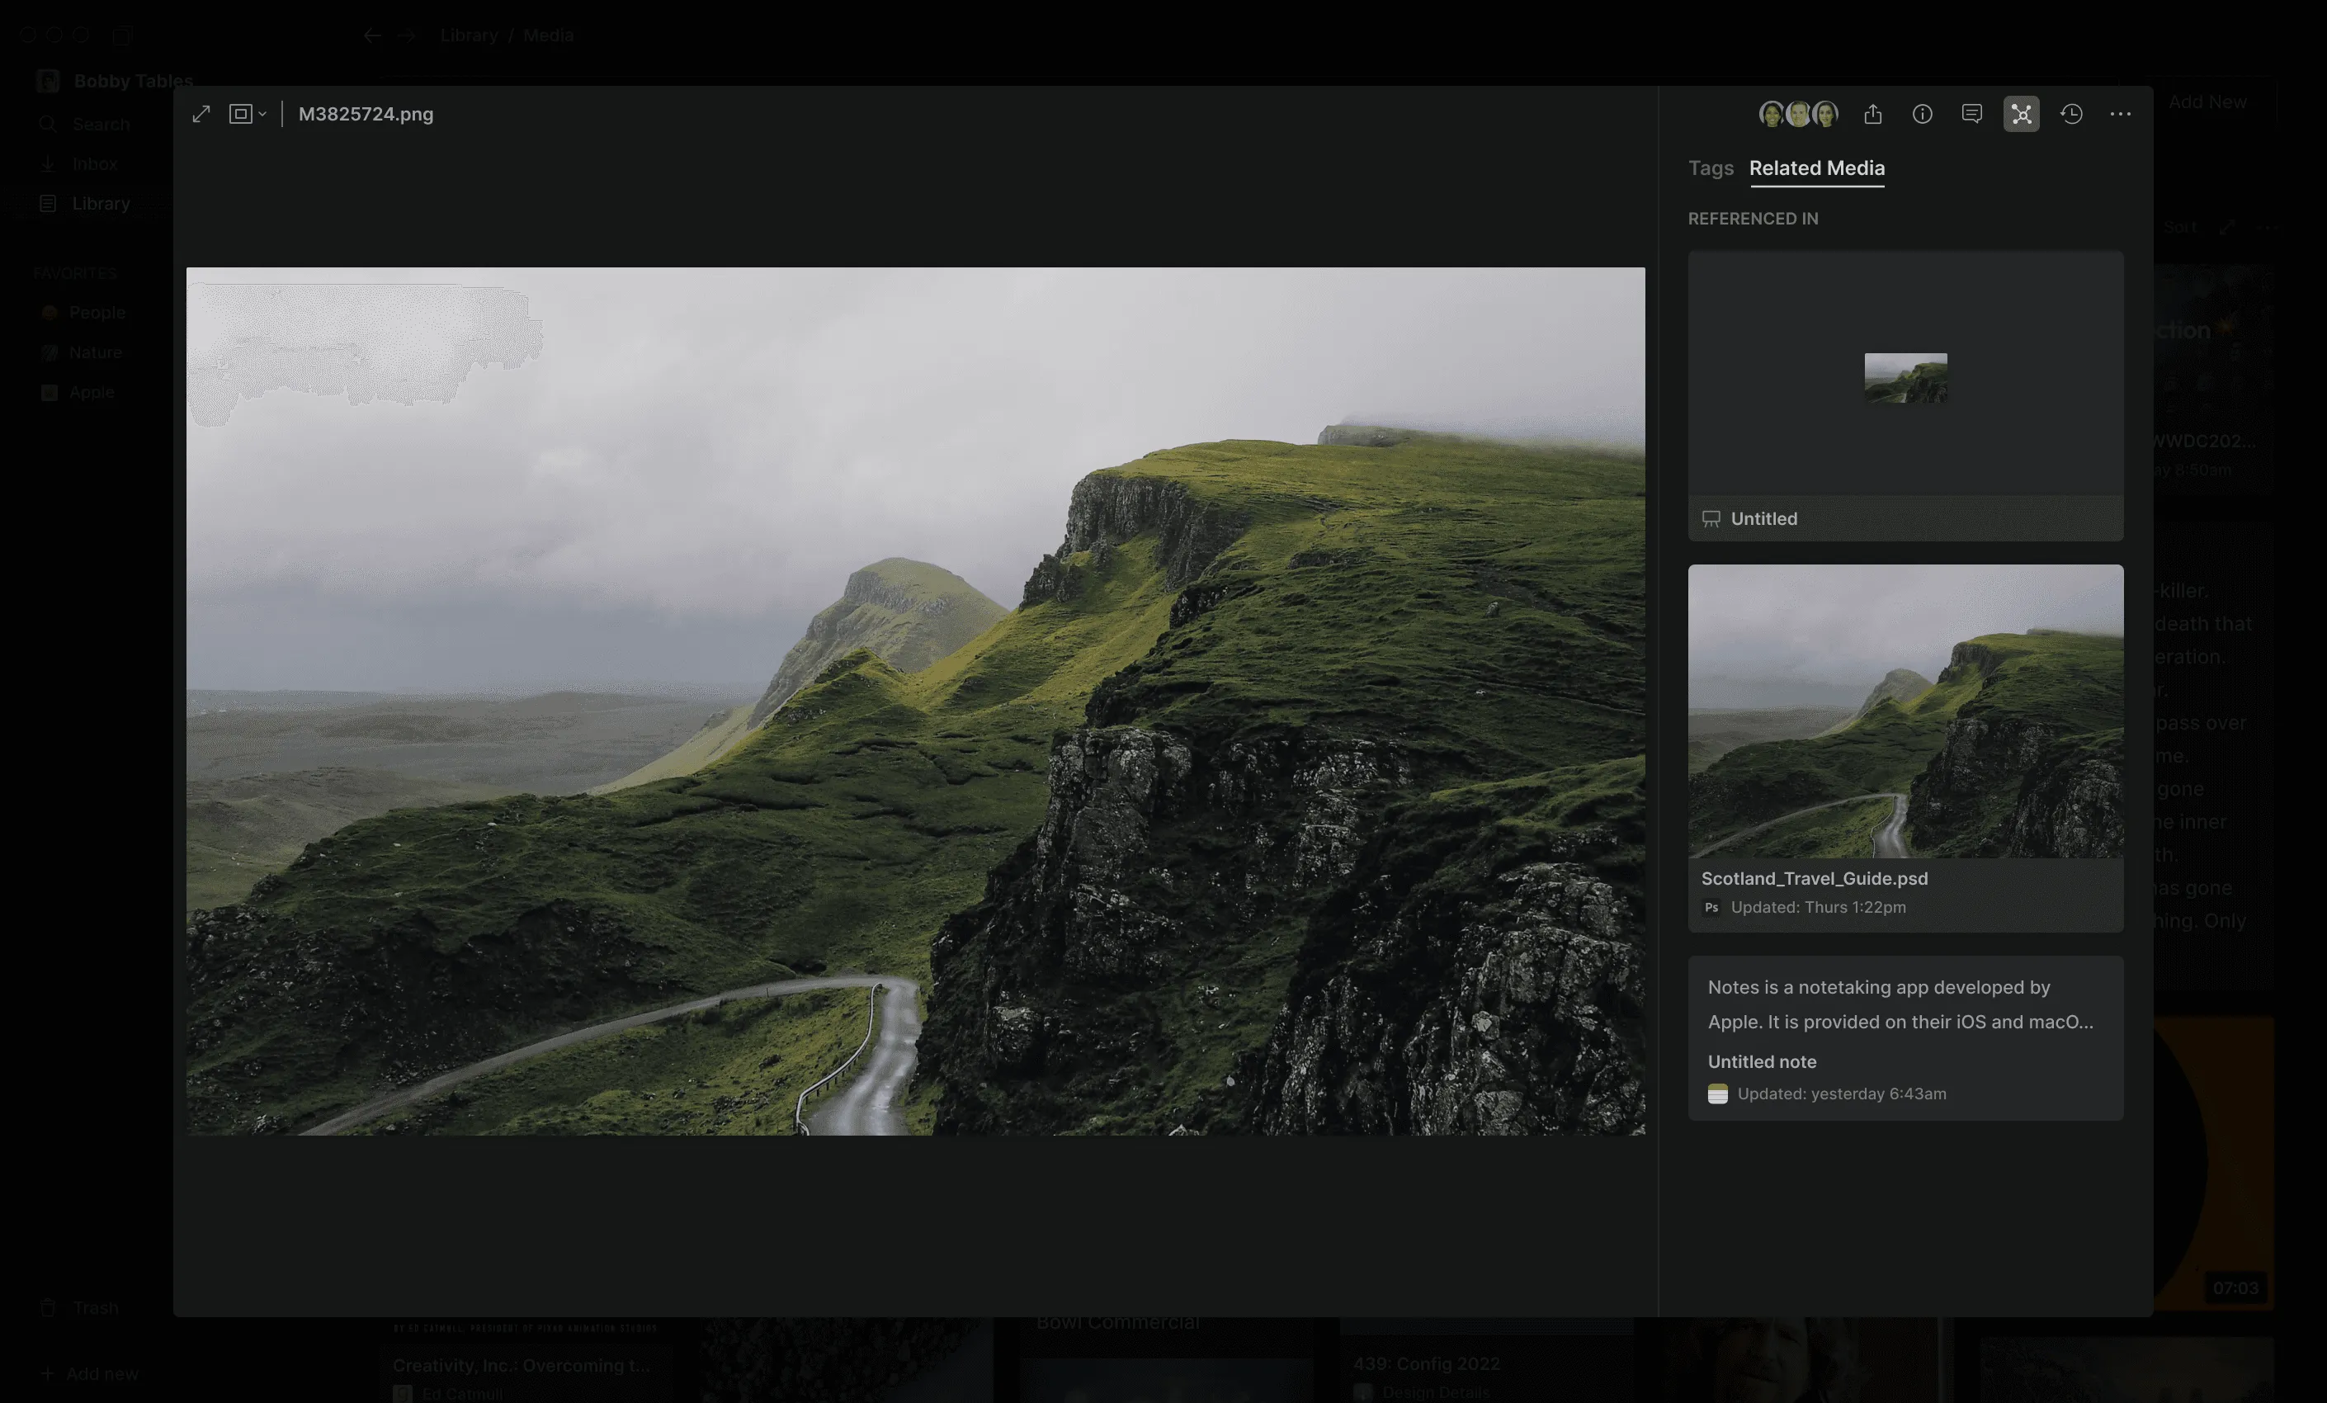Open the version history icon
This screenshot has width=2327, height=1403.
point(2071,115)
